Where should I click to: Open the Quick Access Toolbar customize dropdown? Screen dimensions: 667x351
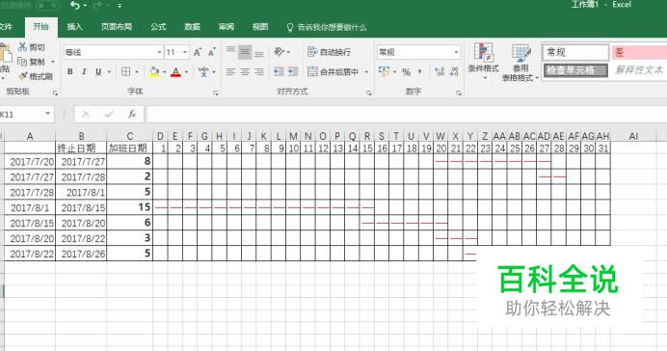pyautogui.click(x=120, y=6)
